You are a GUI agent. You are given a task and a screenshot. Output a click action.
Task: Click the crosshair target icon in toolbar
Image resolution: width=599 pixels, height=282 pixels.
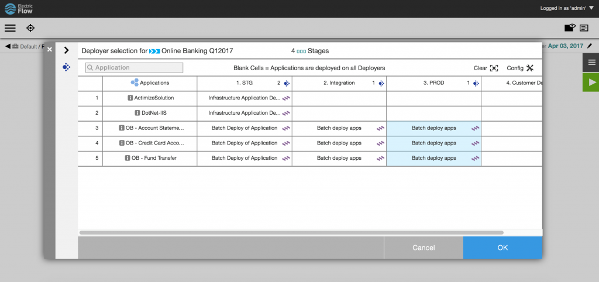(x=30, y=28)
